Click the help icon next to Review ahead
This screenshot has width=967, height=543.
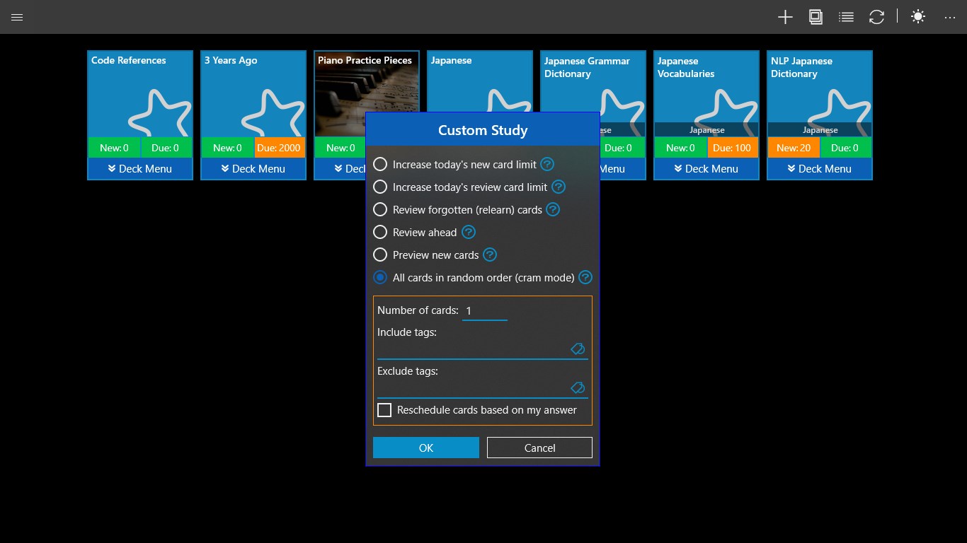click(469, 232)
